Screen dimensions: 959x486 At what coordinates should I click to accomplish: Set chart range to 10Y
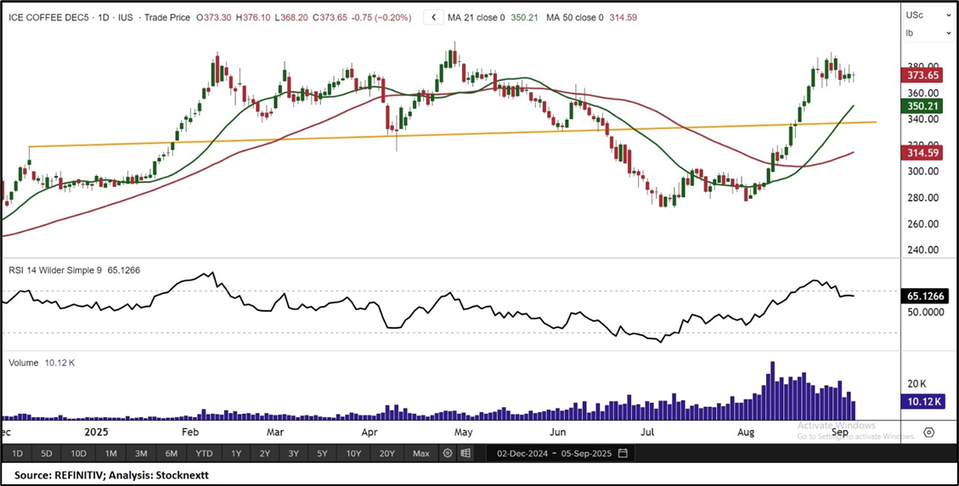[x=353, y=454]
